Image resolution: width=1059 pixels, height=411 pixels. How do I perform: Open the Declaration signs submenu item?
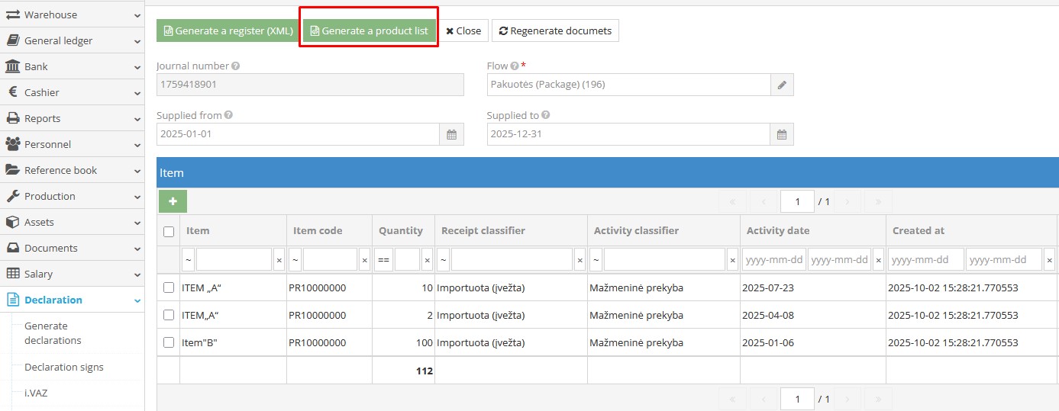pyautogui.click(x=64, y=367)
